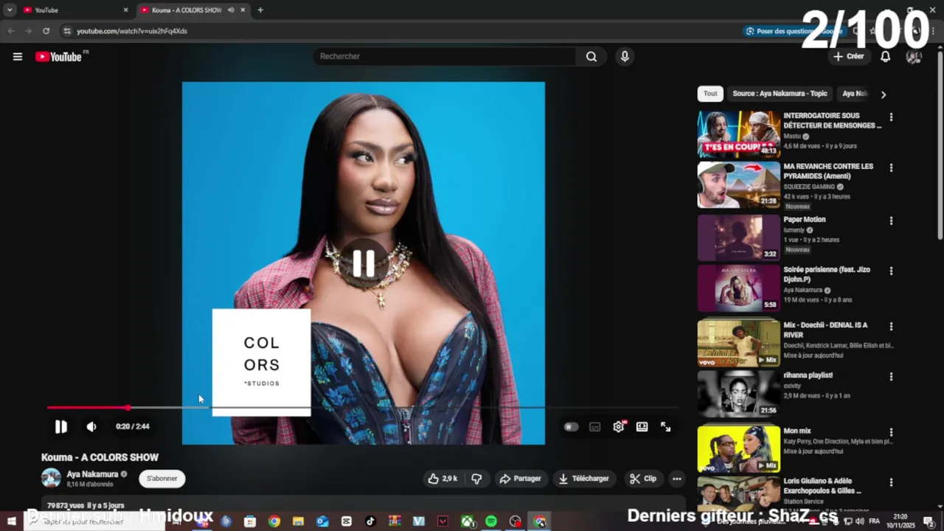Viewport: 944px width, 531px height.
Task: Select Source : Aya Nakamura - Topic chip
Action: (x=780, y=94)
